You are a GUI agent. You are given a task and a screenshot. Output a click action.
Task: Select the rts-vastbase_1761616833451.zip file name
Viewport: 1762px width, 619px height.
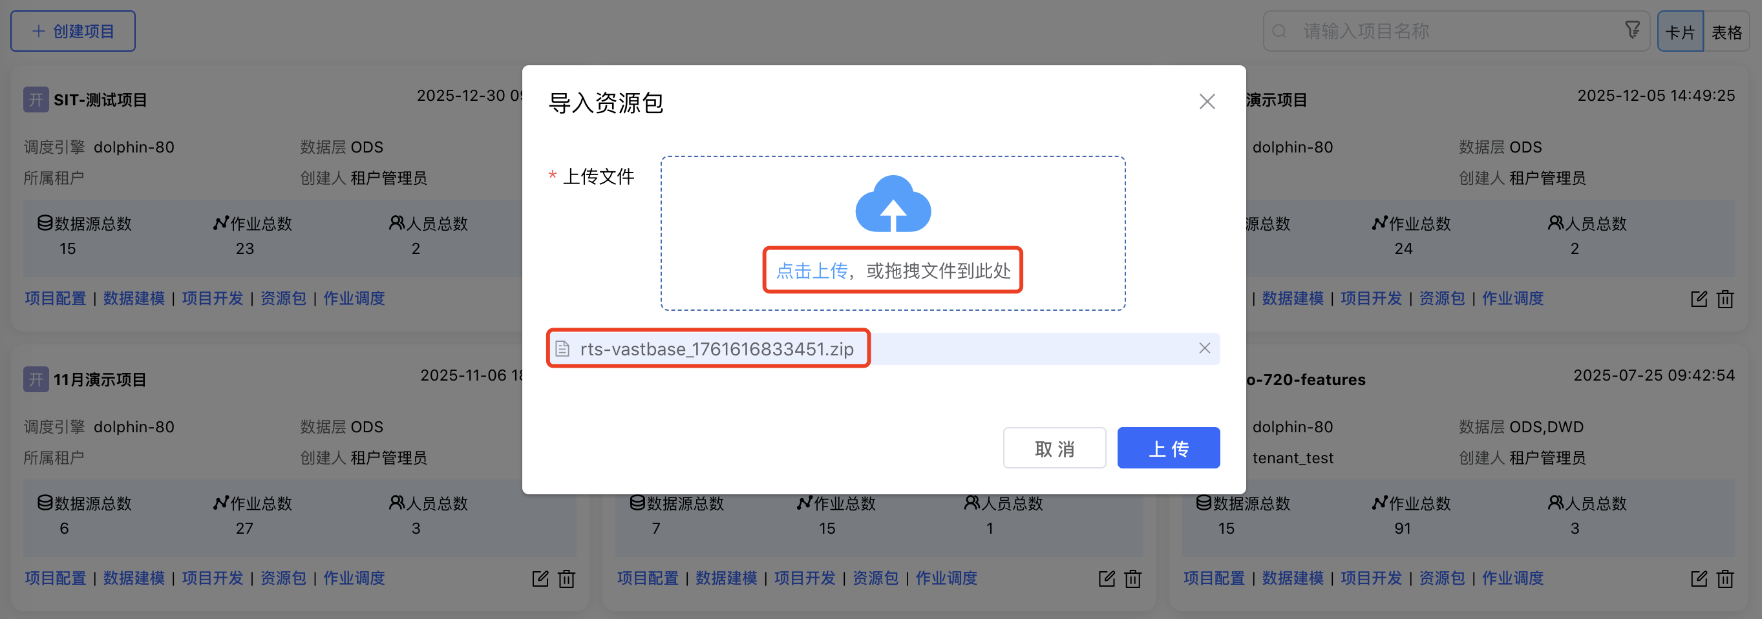click(716, 349)
